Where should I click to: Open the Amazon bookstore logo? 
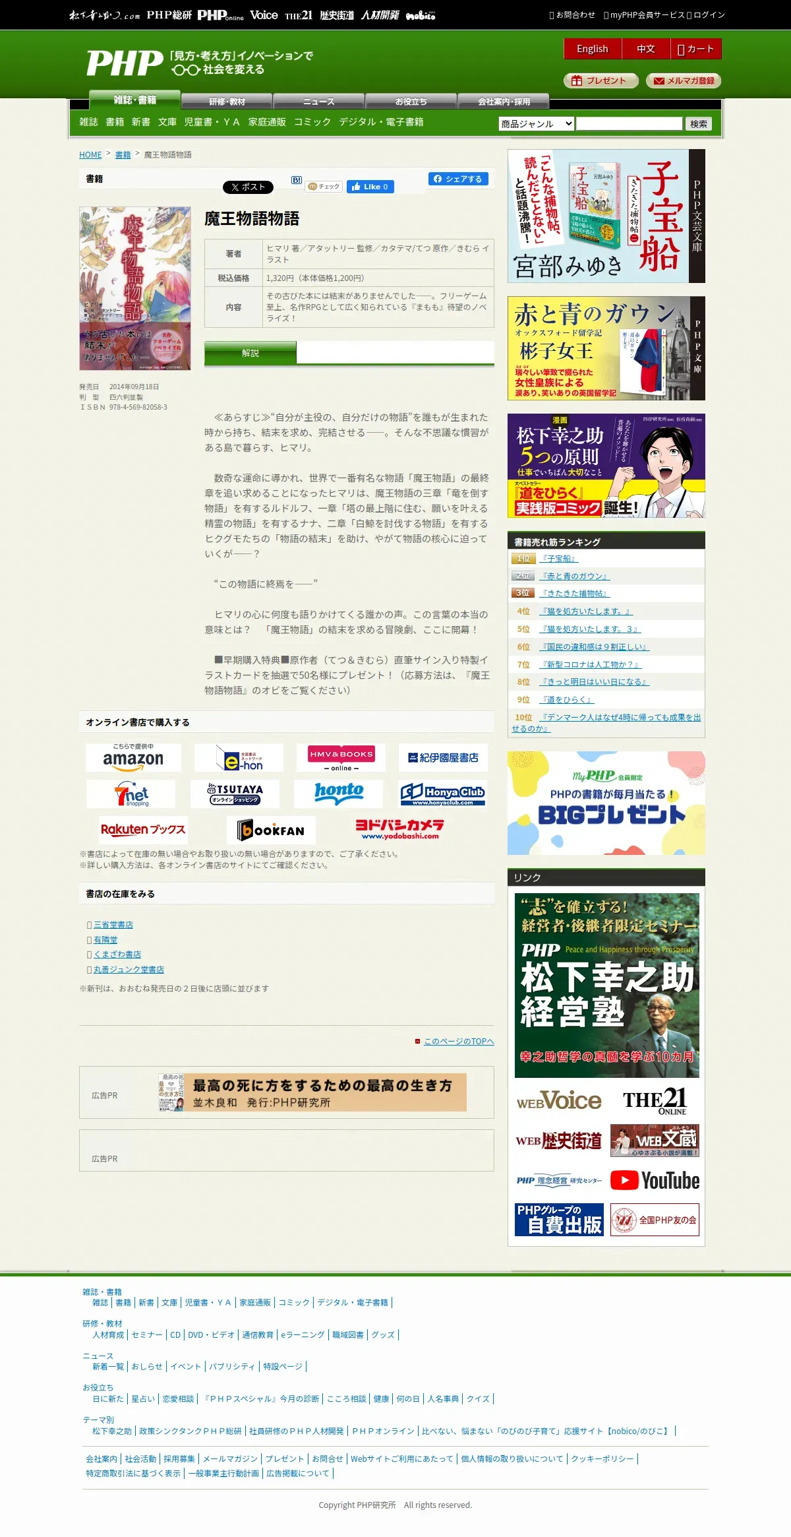click(133, 757)
